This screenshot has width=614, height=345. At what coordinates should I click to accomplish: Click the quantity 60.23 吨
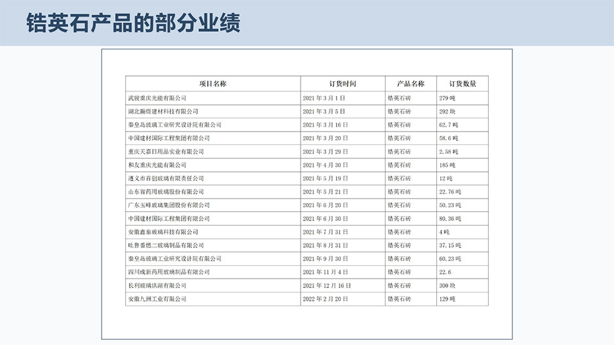point(450,259)
